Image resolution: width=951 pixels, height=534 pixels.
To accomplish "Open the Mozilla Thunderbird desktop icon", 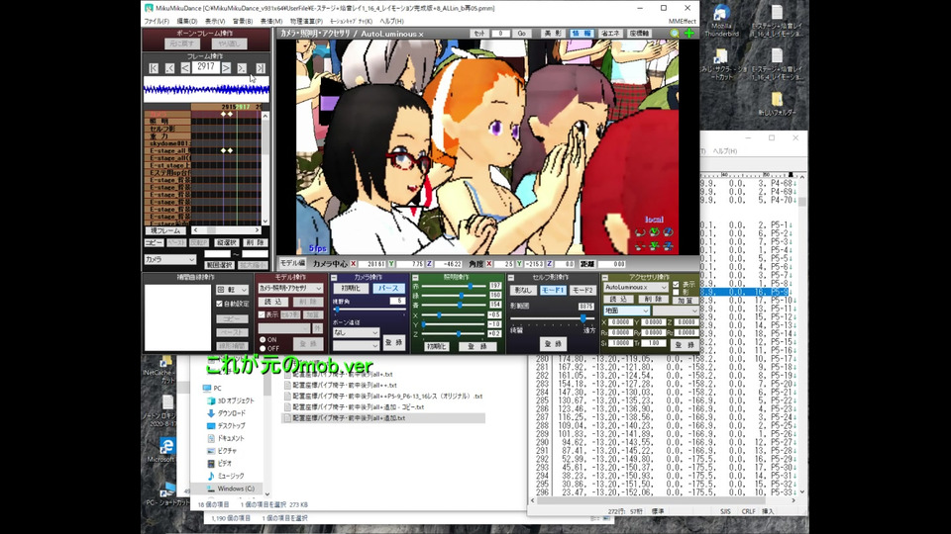I will (x=721, y=21).
